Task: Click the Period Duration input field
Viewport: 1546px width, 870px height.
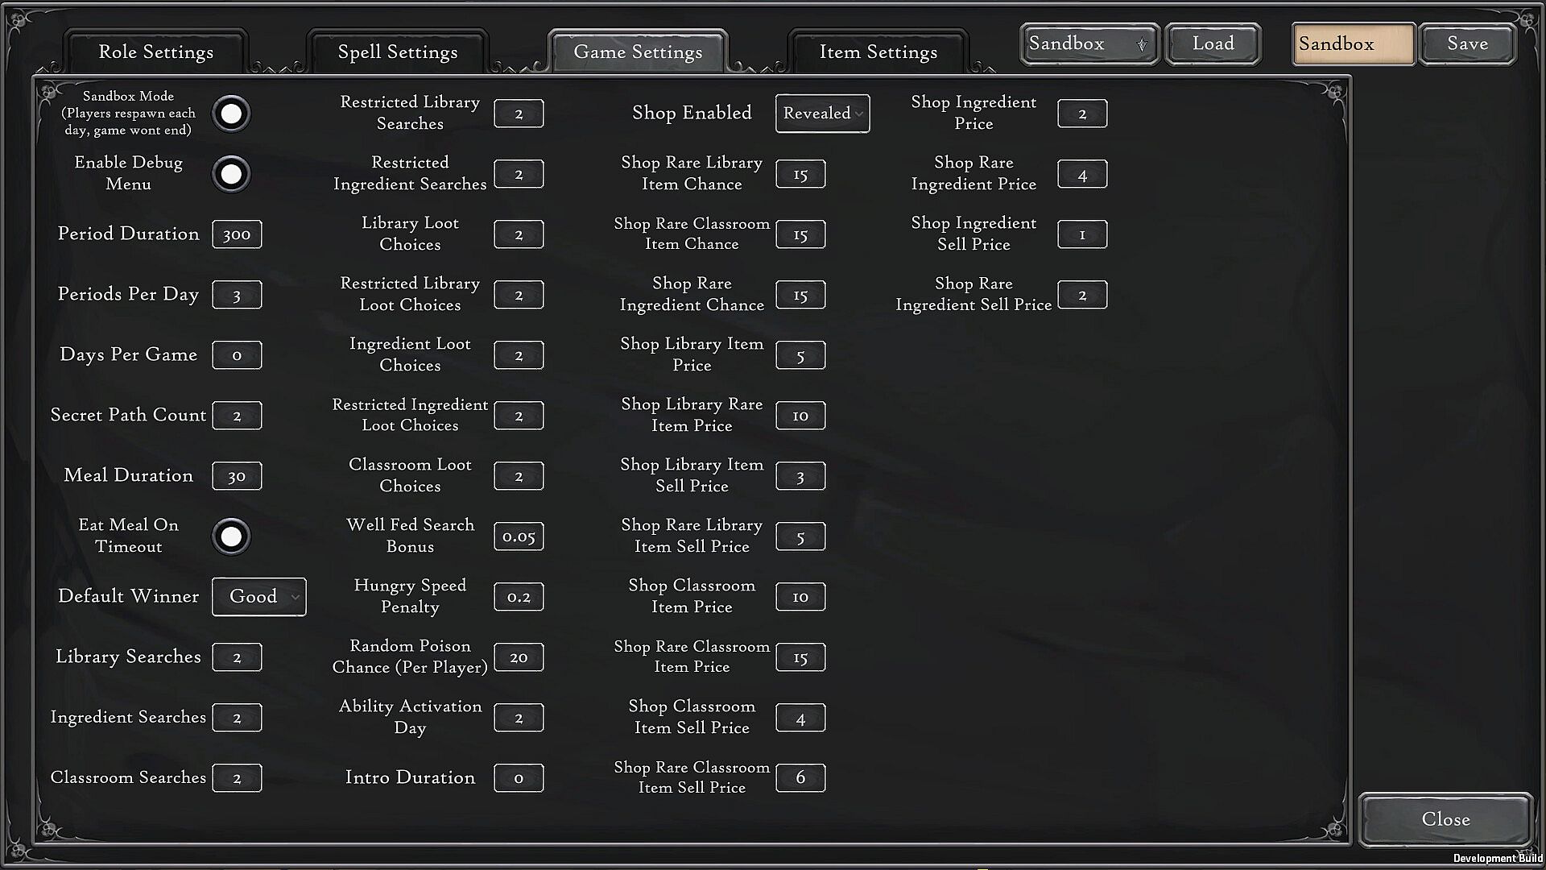Action: [x=237, y=234]
